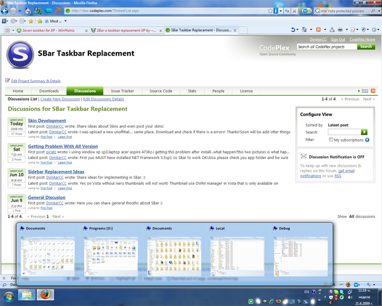
Task: Click the green Search button for CodePlex projects
Action: 366,47
